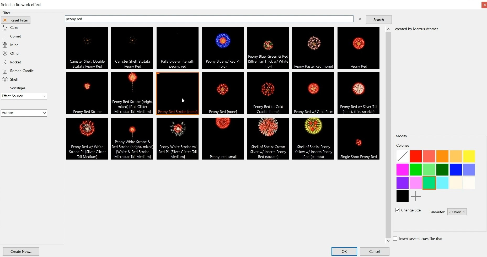Pick the pure blue colorize swatch
Viewport: 487px width, 257px height.
pyautogui.click(x=456, y=170)
